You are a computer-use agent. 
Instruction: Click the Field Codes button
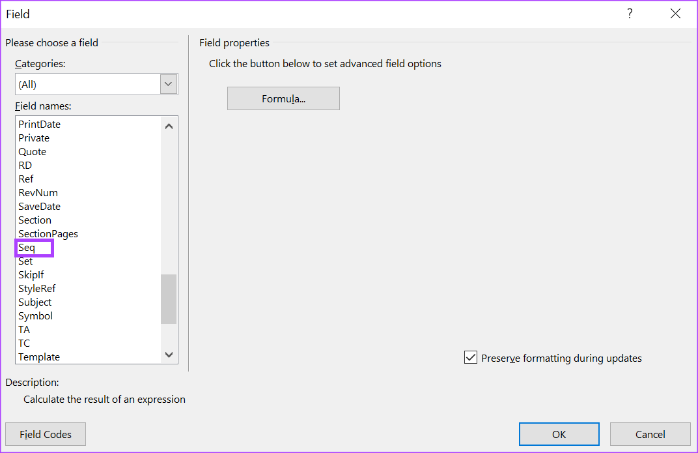coord(45,433)
